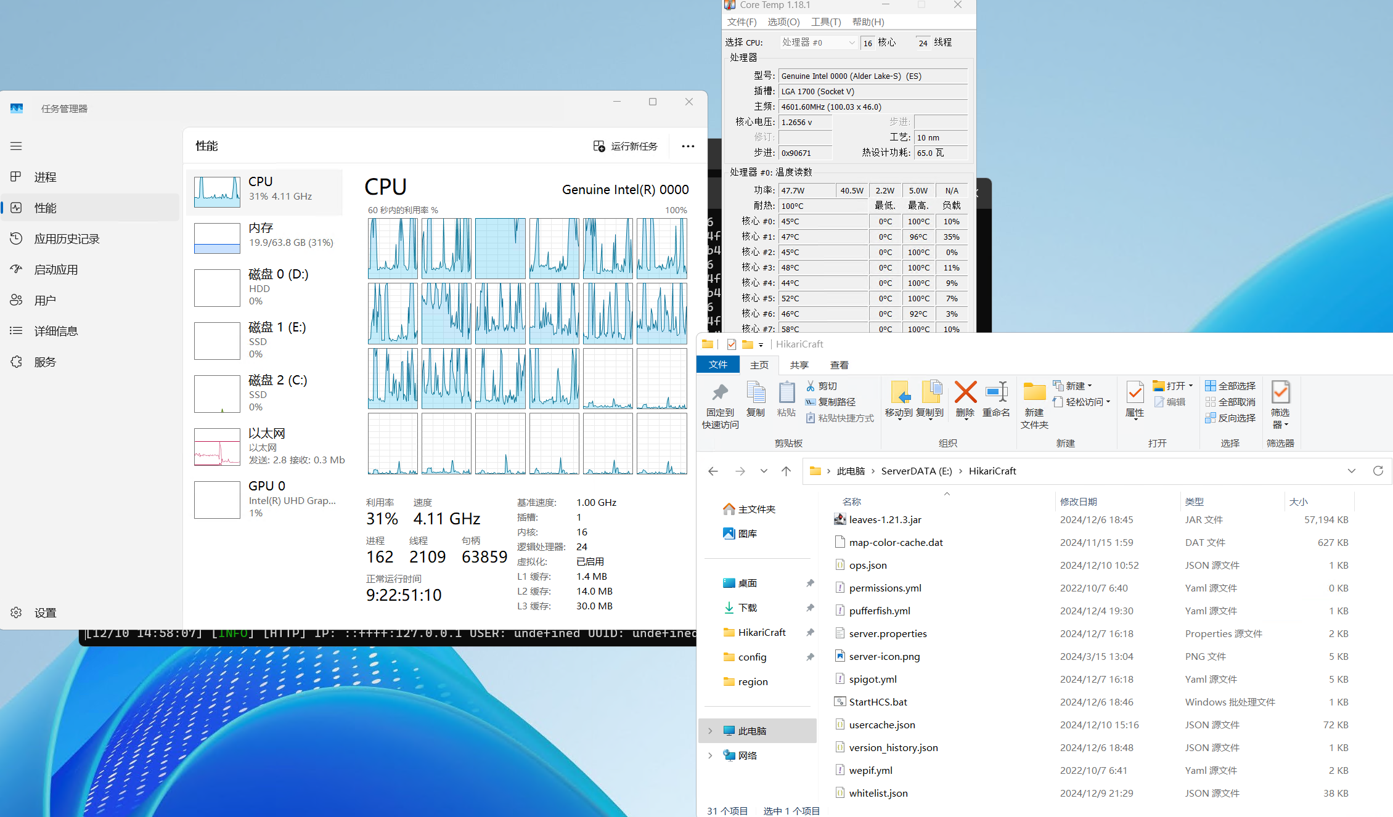Click Select all in ribbon

tap(1230, 386)
